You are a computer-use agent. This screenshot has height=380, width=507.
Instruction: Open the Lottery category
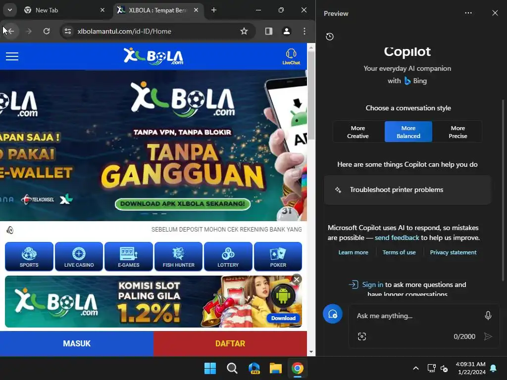pos(228,256)
